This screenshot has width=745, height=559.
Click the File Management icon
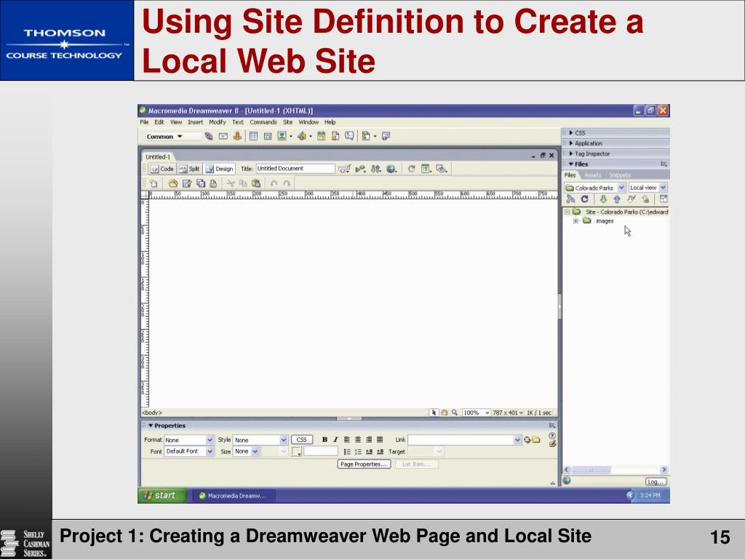click(376, 169)
